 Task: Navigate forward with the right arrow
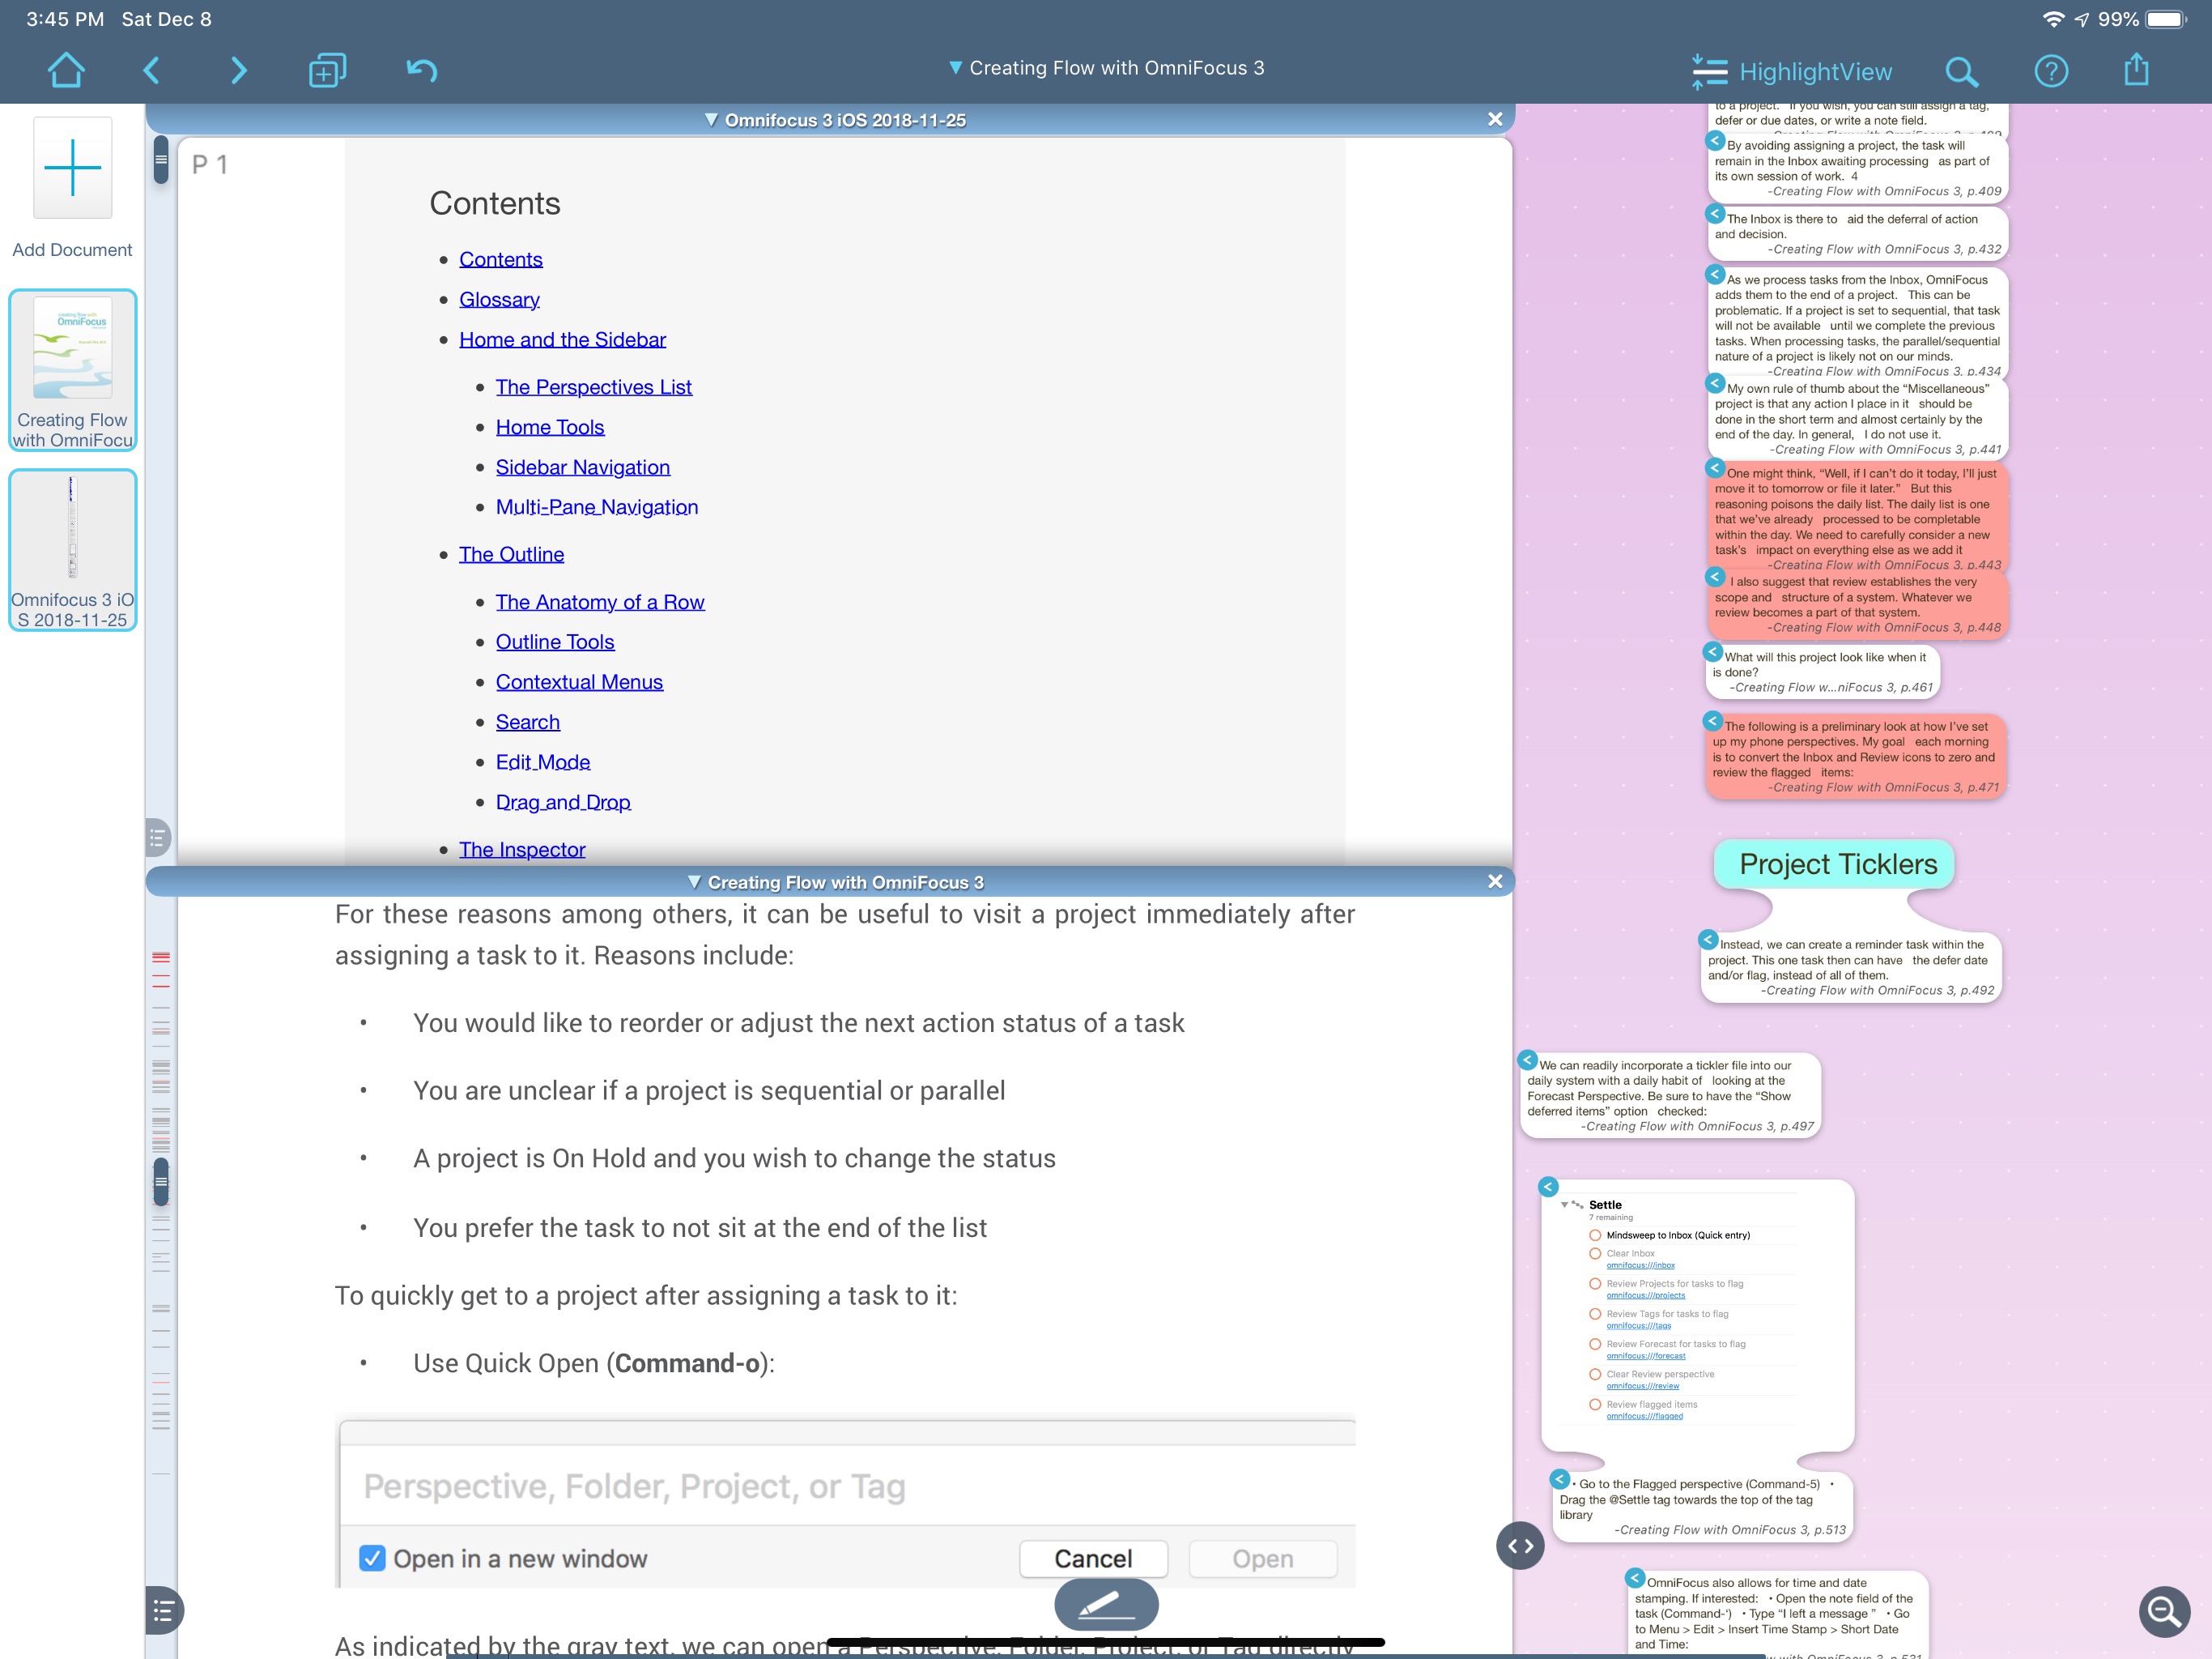(x=238, y=70)
